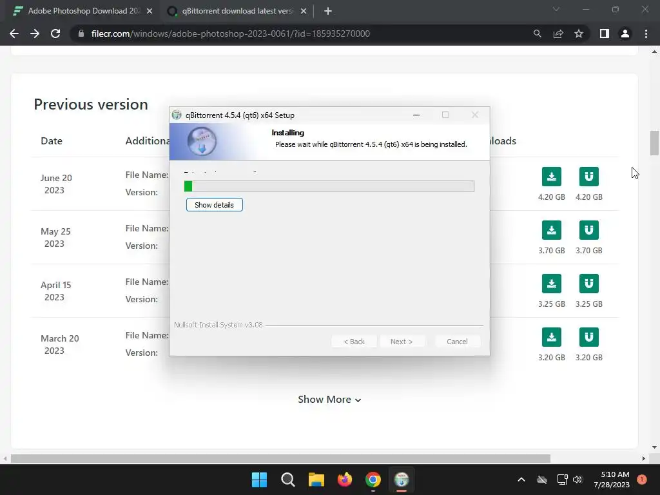Click the March 20 torrent magnet icon
This screenshot has width=660, height=495.
click(589, 336)
